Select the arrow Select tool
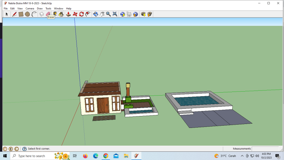Screen dimensions: 284x160 (x=7, y=14)
